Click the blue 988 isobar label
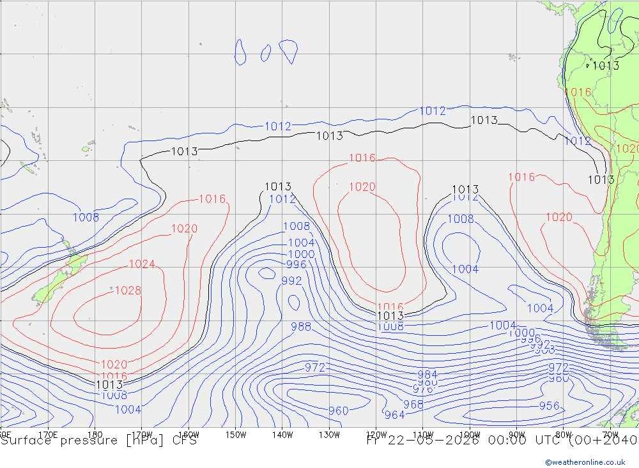 click(x=301, y=327)
